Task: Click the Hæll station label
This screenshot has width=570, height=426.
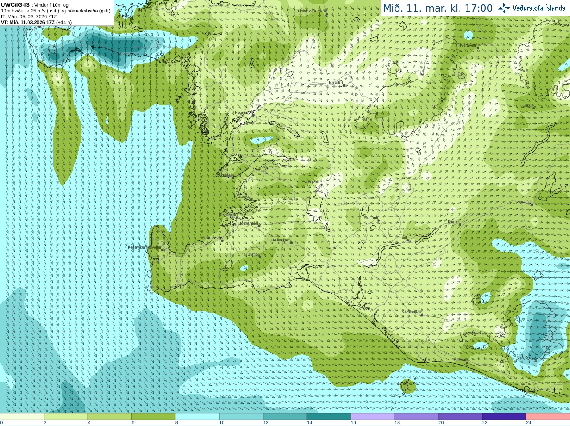Action: [x=403, y=237]
